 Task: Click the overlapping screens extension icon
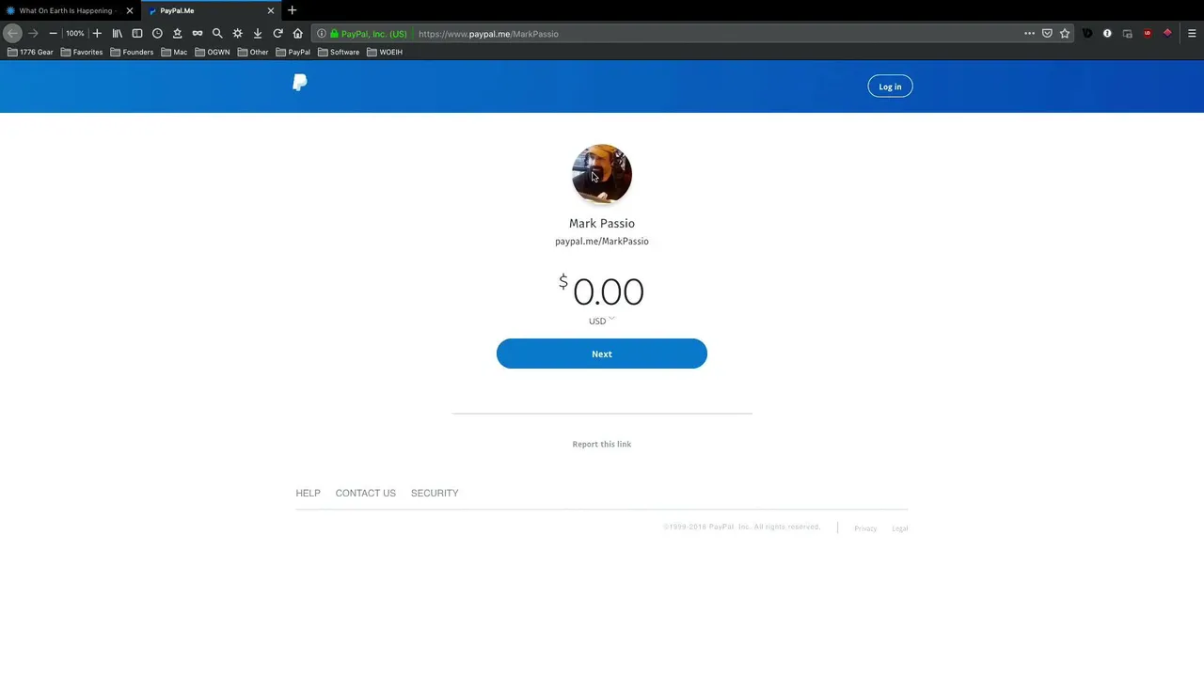pos(1128,33)
